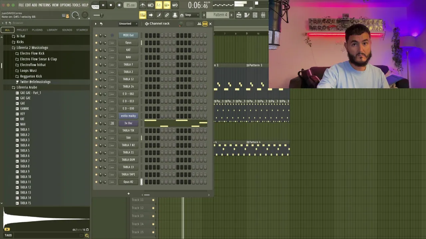The width and height of the screenshot is (426, 239).
Task: Open the Piano roll window icon
Action: (x=247, y=15)
